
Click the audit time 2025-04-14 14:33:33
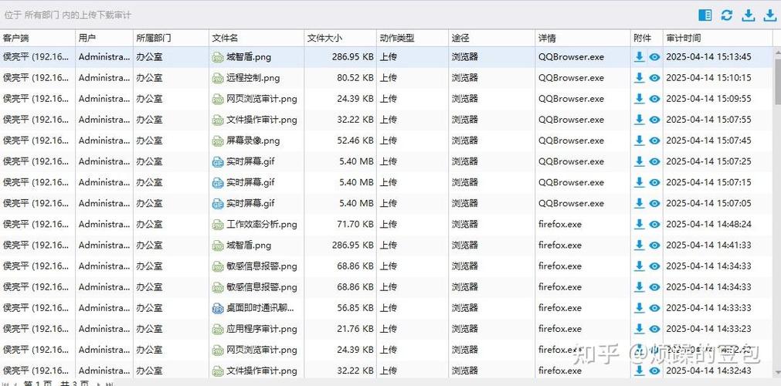coord(708,308)
